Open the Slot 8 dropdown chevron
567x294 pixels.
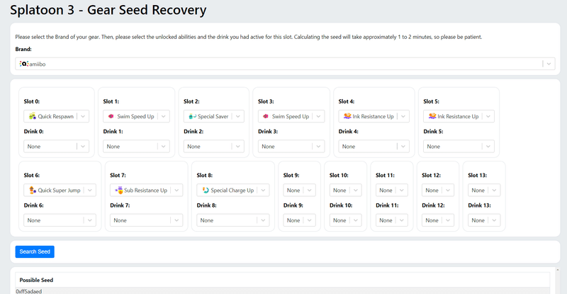pyautogui.click(x=263, y=190)
